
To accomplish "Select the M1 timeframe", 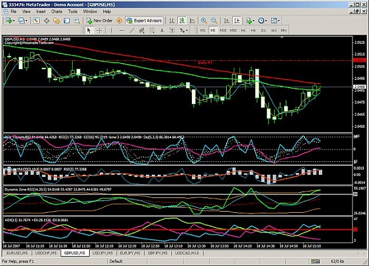I will pos(203,30).
